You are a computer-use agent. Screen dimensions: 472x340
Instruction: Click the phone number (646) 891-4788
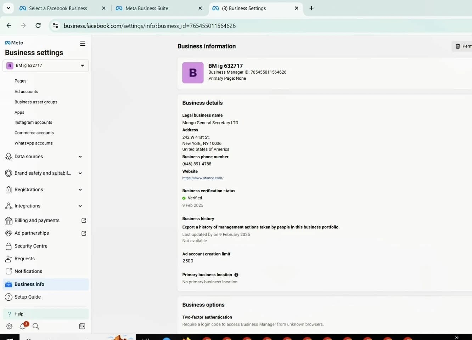pyautogui.click(x=197, y=164)
